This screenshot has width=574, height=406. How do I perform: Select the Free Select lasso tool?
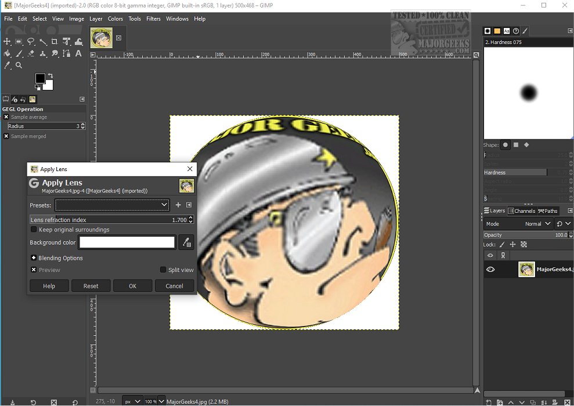tap(31, 42)
